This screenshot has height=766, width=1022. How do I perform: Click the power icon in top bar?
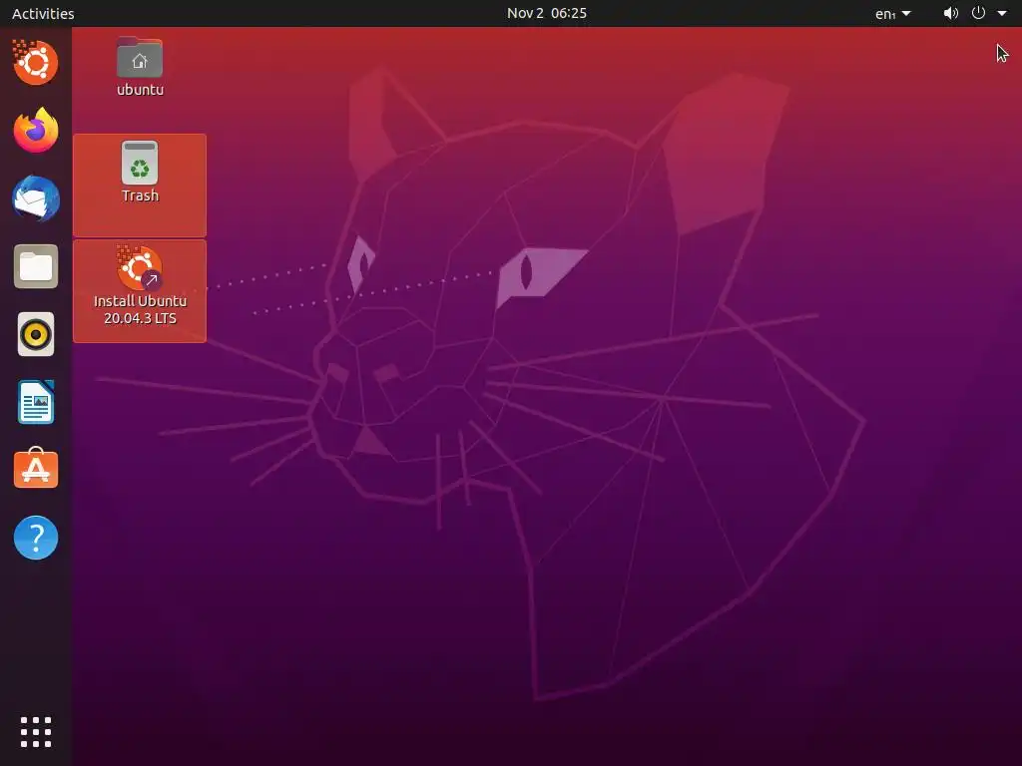pos(978,13)
